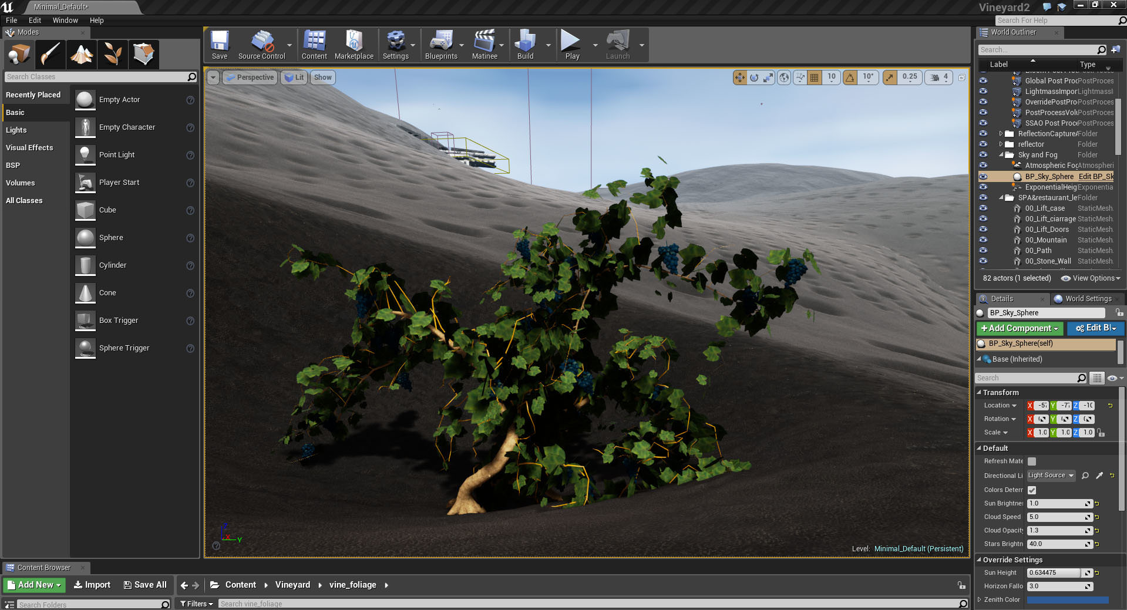Open the Edit menu
Screen dimensions: 1127x610
[35, 20]
